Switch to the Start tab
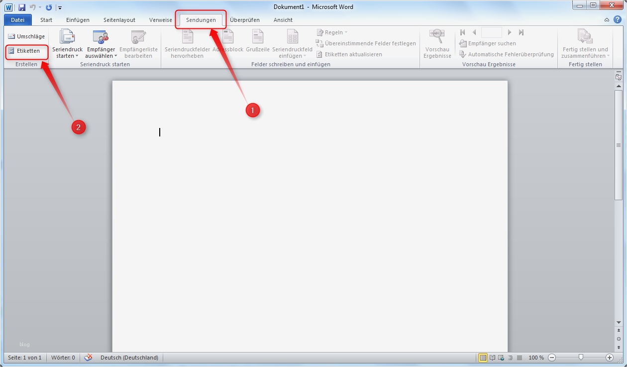 (46, 20)
